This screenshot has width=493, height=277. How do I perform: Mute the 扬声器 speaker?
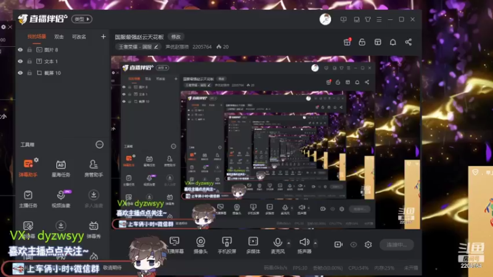[304, 245]
